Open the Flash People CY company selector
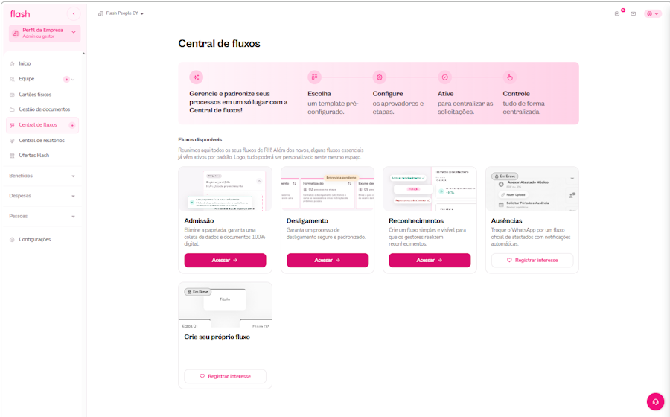The width and height of the screenshot is (670, 417). 121,13
